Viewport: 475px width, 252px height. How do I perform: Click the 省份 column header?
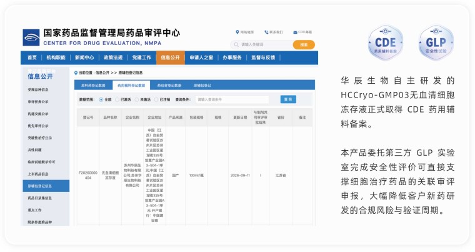281,118
